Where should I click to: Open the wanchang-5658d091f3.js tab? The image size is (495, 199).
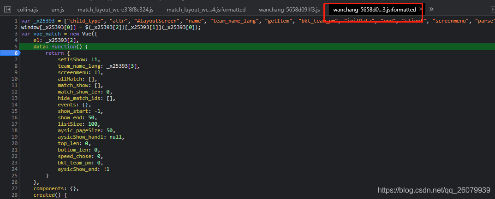pos(289,10)
